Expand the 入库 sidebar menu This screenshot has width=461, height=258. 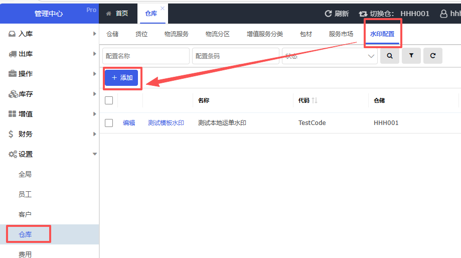click(49, 34)
